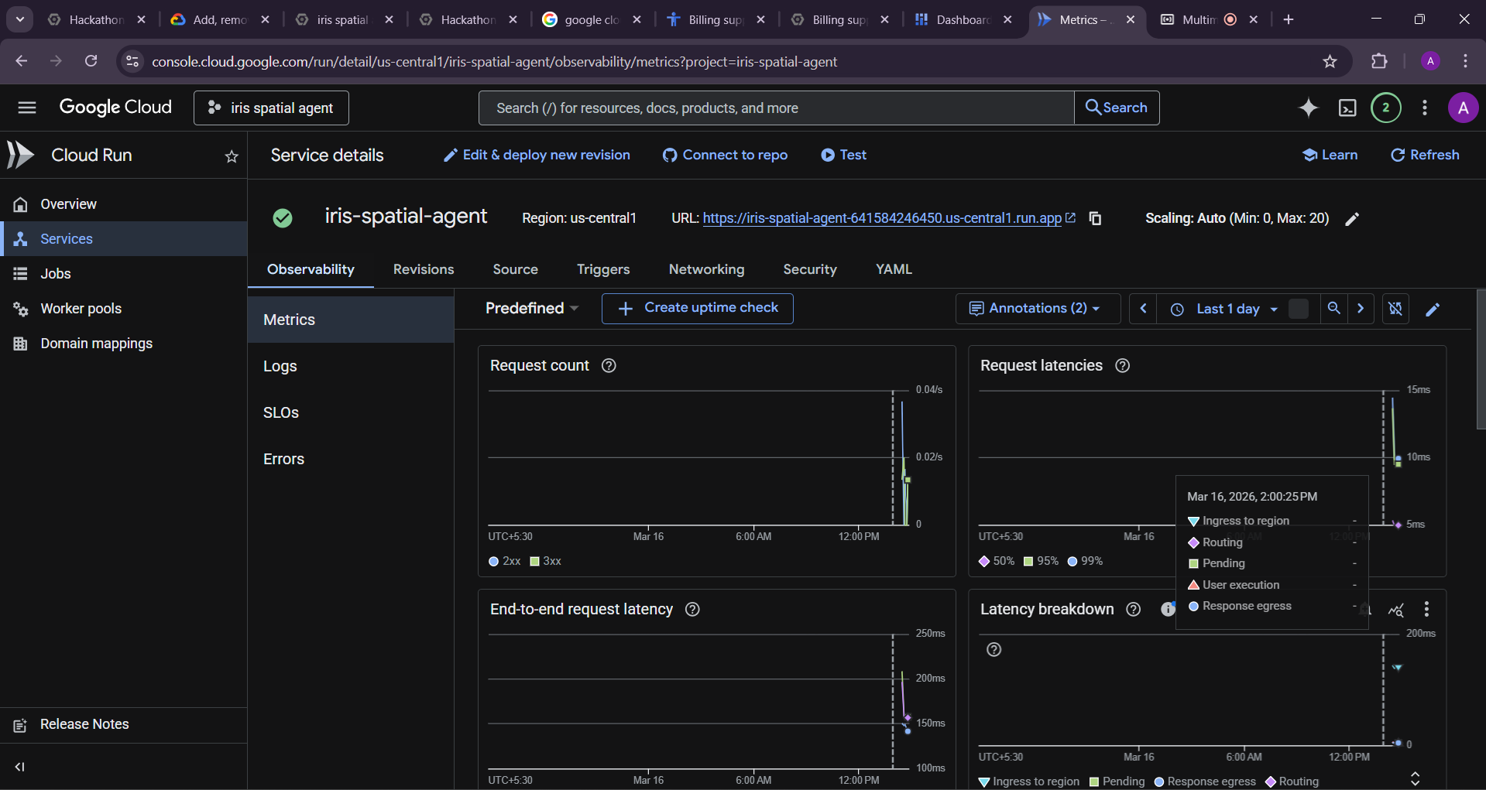
Task: Click the Test button
Action: point(844,155)
